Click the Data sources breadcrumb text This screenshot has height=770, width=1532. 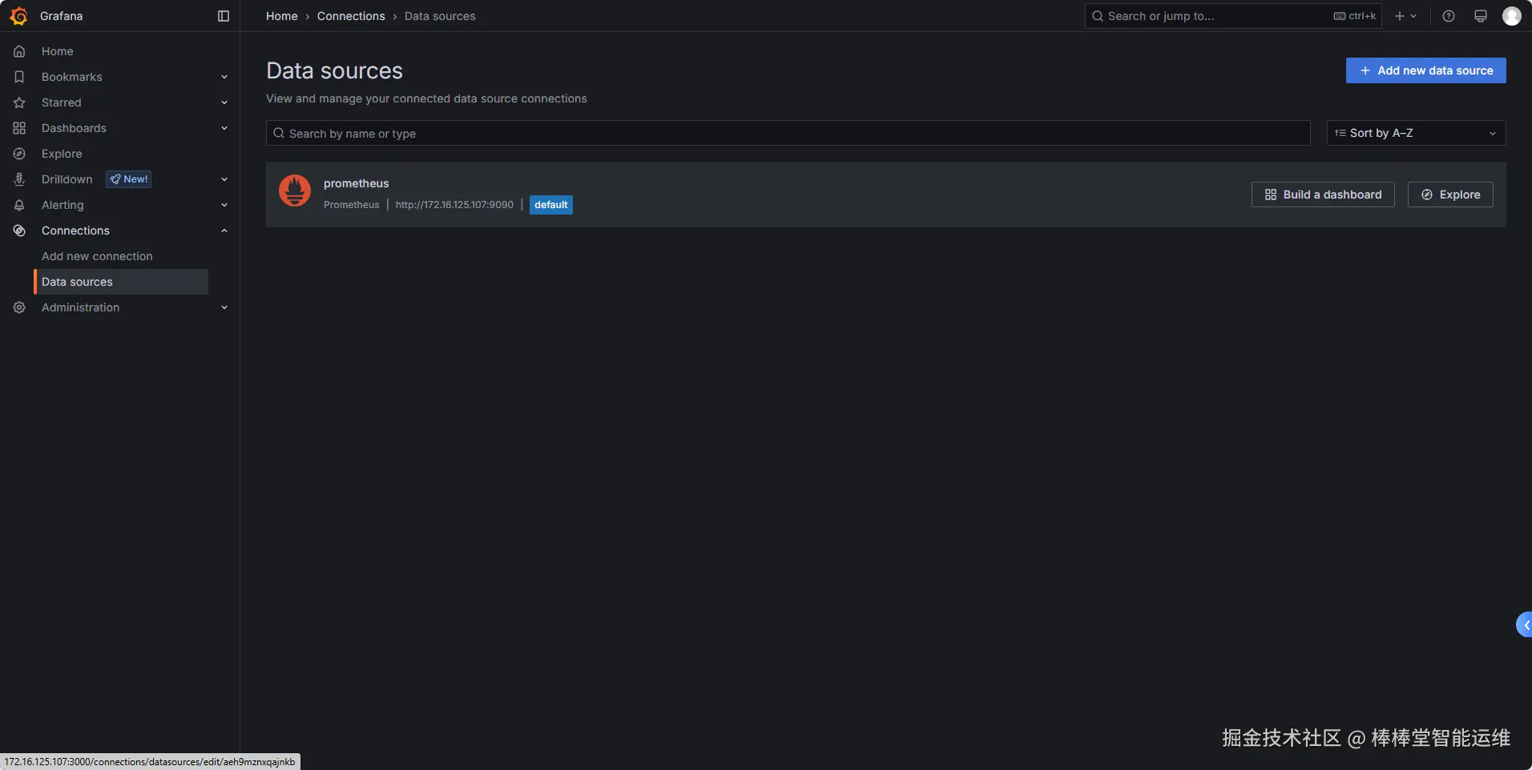coord(440,16)
